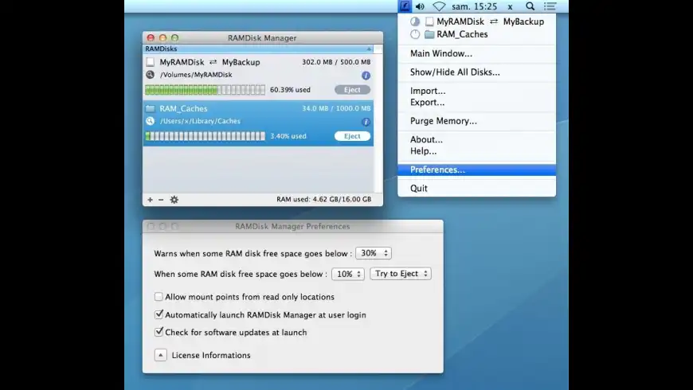Screen dimensions: 693x390
Task: Enable Allow mount points from read only locations
Action: 159,296
